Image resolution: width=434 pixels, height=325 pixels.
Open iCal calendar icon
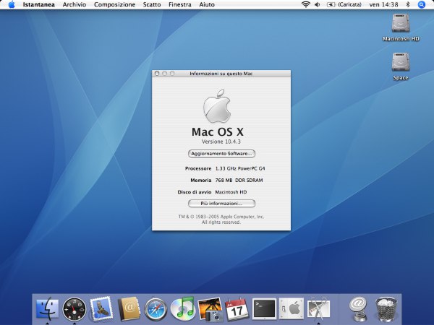[237, 309]
